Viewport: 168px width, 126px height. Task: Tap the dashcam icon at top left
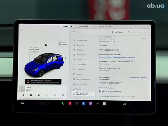tap(22, 30)
